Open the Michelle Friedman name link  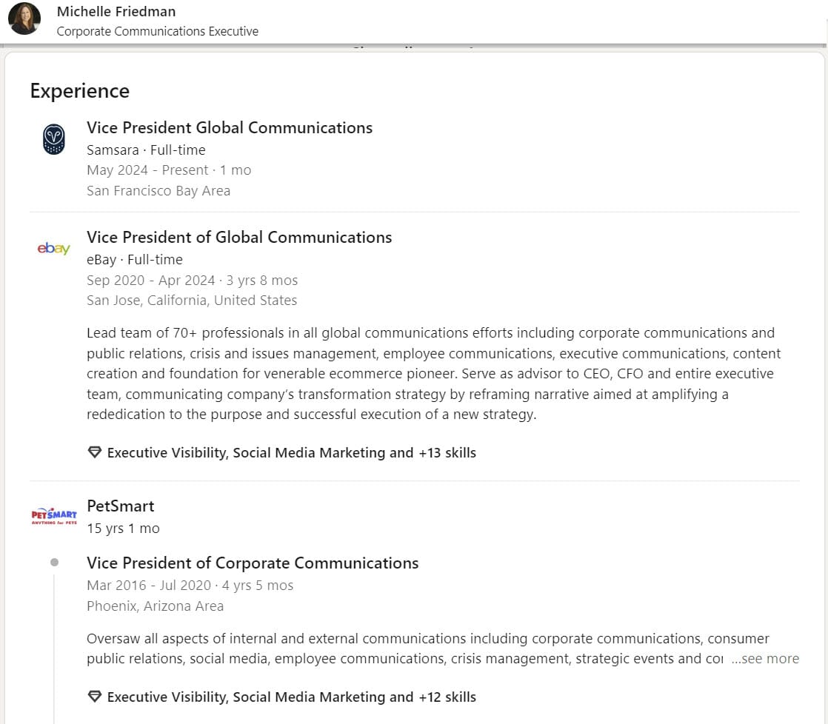click(x=116, y=12)
